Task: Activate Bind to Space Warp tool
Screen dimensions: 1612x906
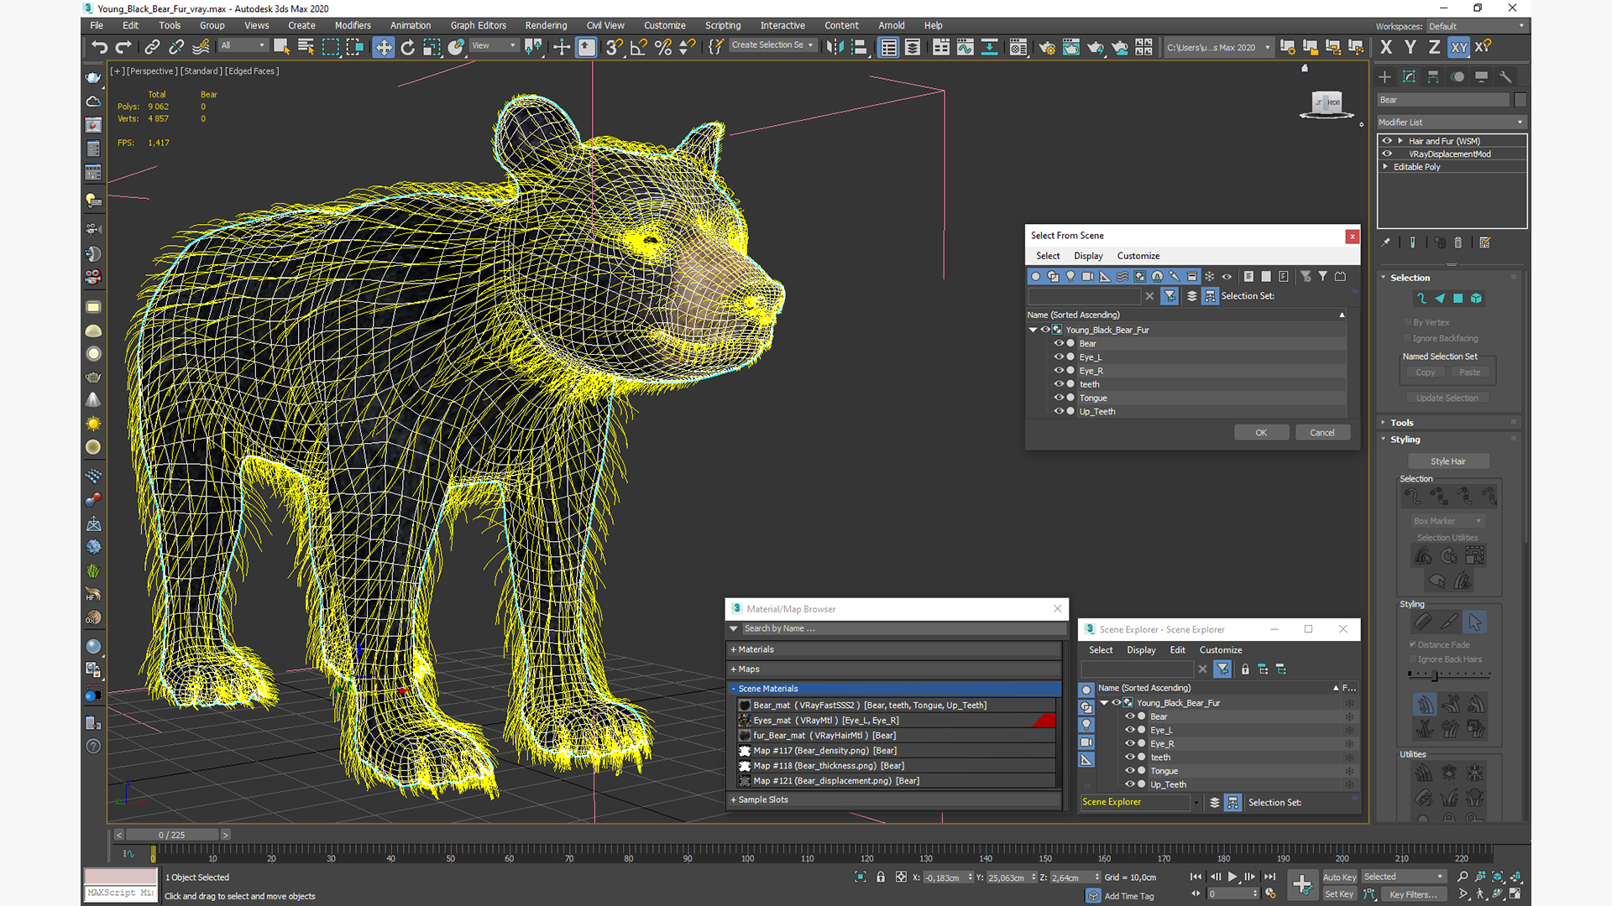Action: pos(201,47)
